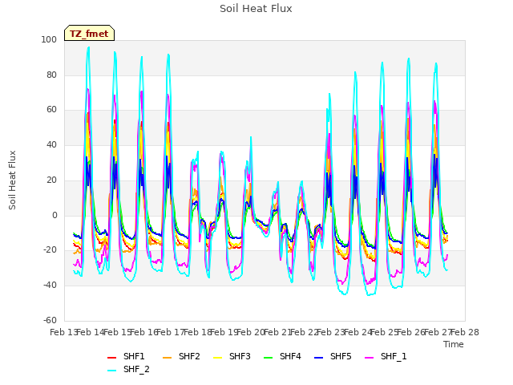Image resolution: width=513 pixels, height=385 pixels.
Task: Click the 60 y-axis tick label
Action: click(x=51, y=110)
